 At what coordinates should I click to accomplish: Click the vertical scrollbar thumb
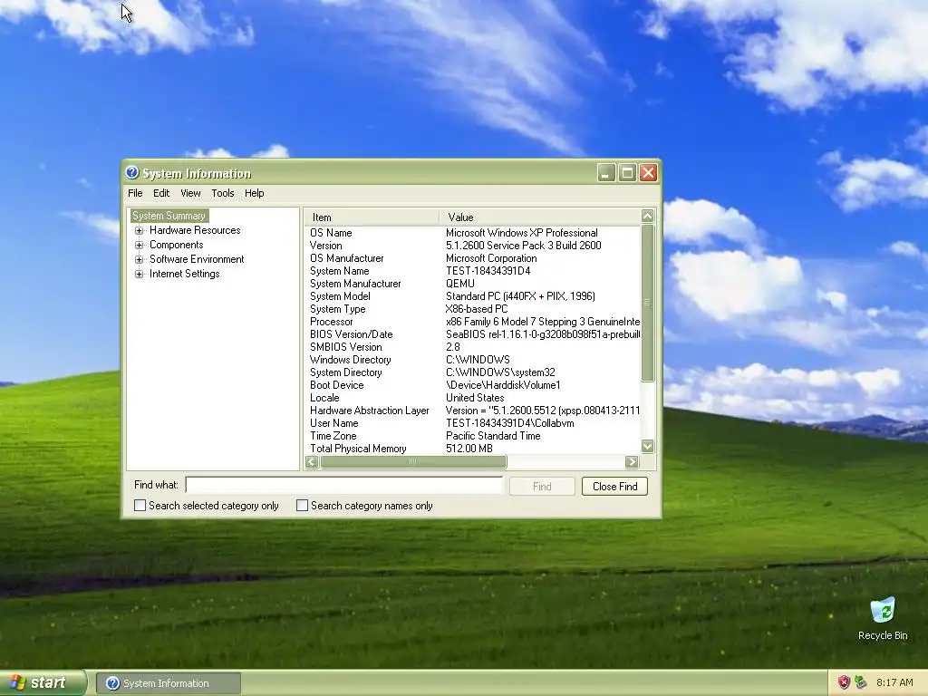coord(647,303)
